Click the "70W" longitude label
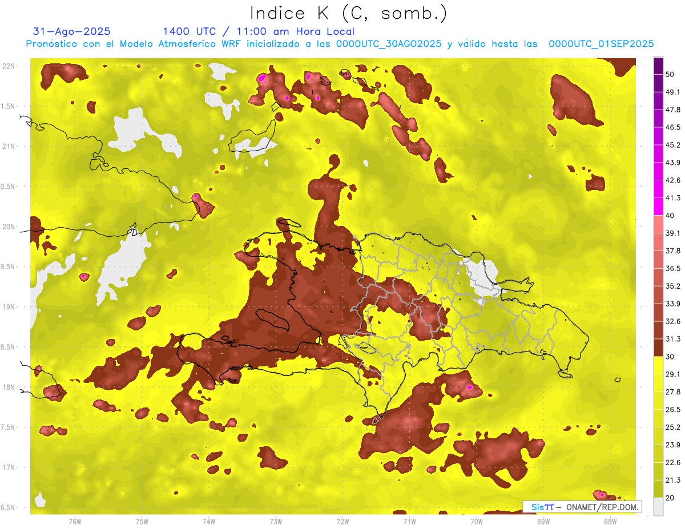685x529 pixels. [476, 521]
